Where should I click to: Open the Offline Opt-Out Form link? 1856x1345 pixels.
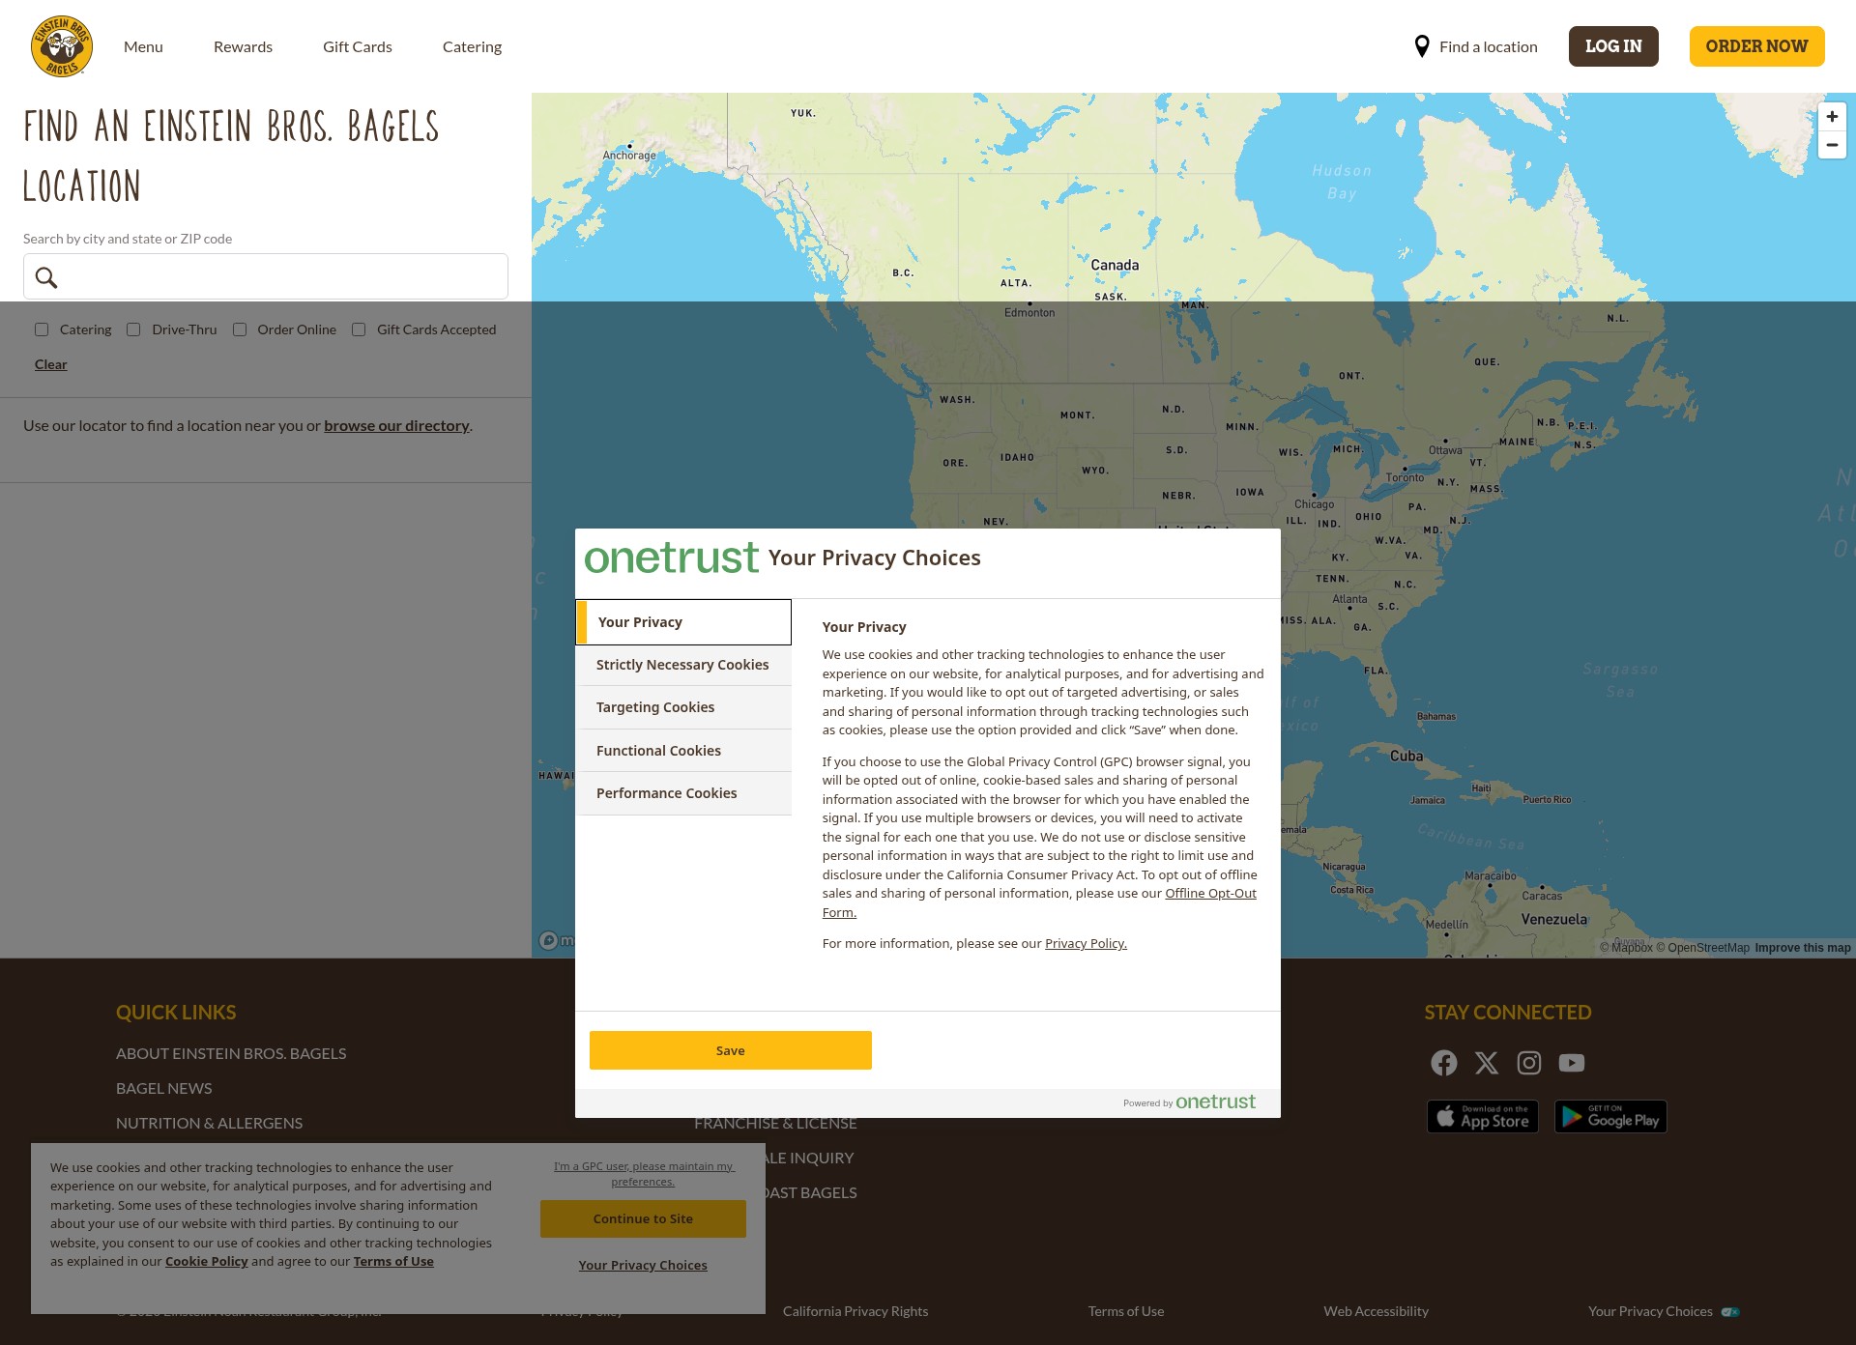coord(1039,902)
